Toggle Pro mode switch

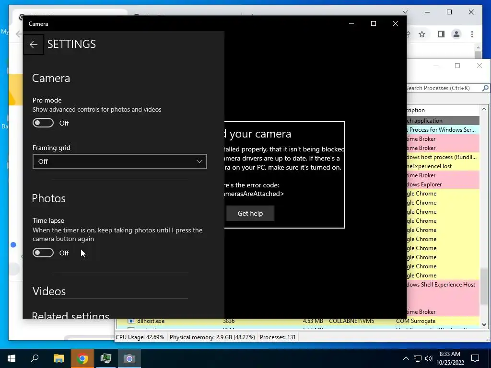point(43,123)
